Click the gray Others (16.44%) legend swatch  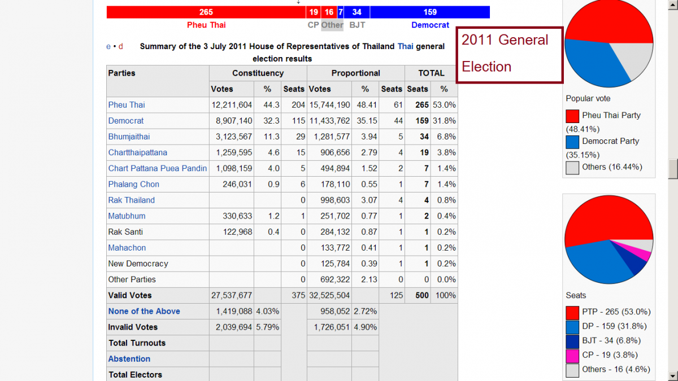click(572, 168)
